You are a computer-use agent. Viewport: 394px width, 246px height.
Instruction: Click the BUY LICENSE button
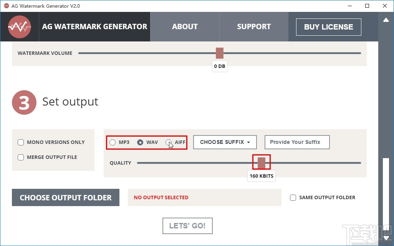point(329,27)
